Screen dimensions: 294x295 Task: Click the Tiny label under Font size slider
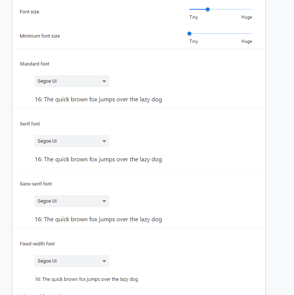194,17
